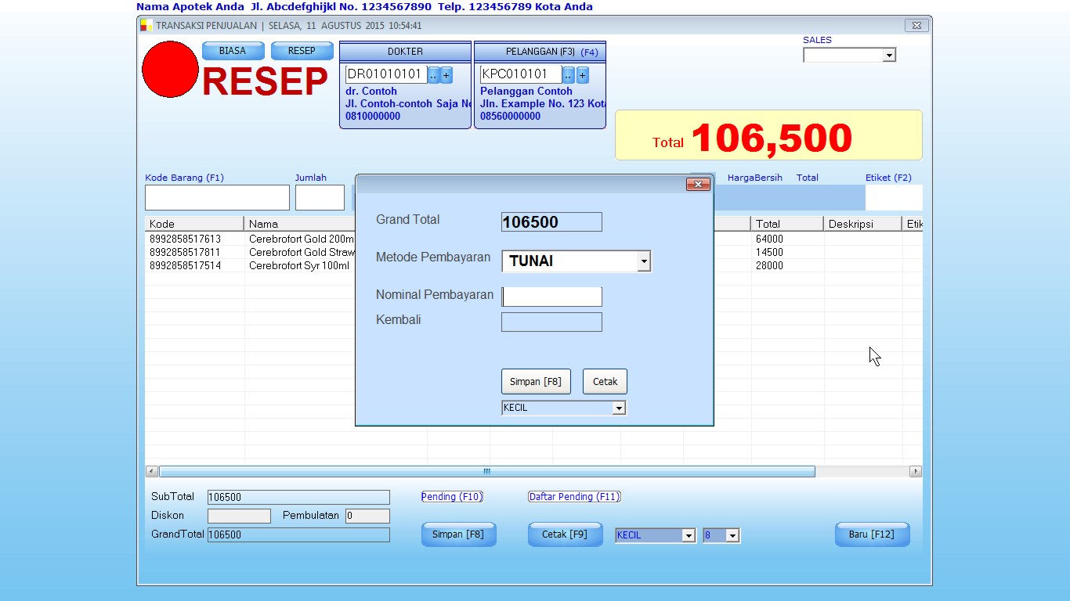Viewport: 1070px width, 601px height.
Task: Focus the Jumlah input field
Action: coord(320,198)
